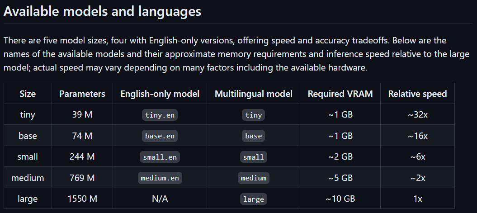Click the Size column header

coord(28,94)
